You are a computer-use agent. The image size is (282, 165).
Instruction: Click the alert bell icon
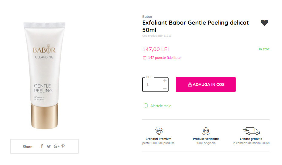(x=146, y=106)
